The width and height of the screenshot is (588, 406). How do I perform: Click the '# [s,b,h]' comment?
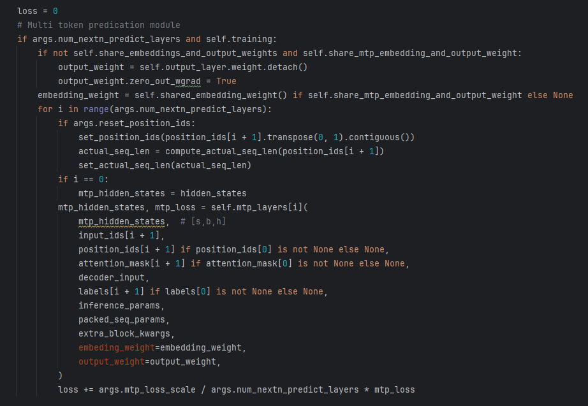click(203, 222)
